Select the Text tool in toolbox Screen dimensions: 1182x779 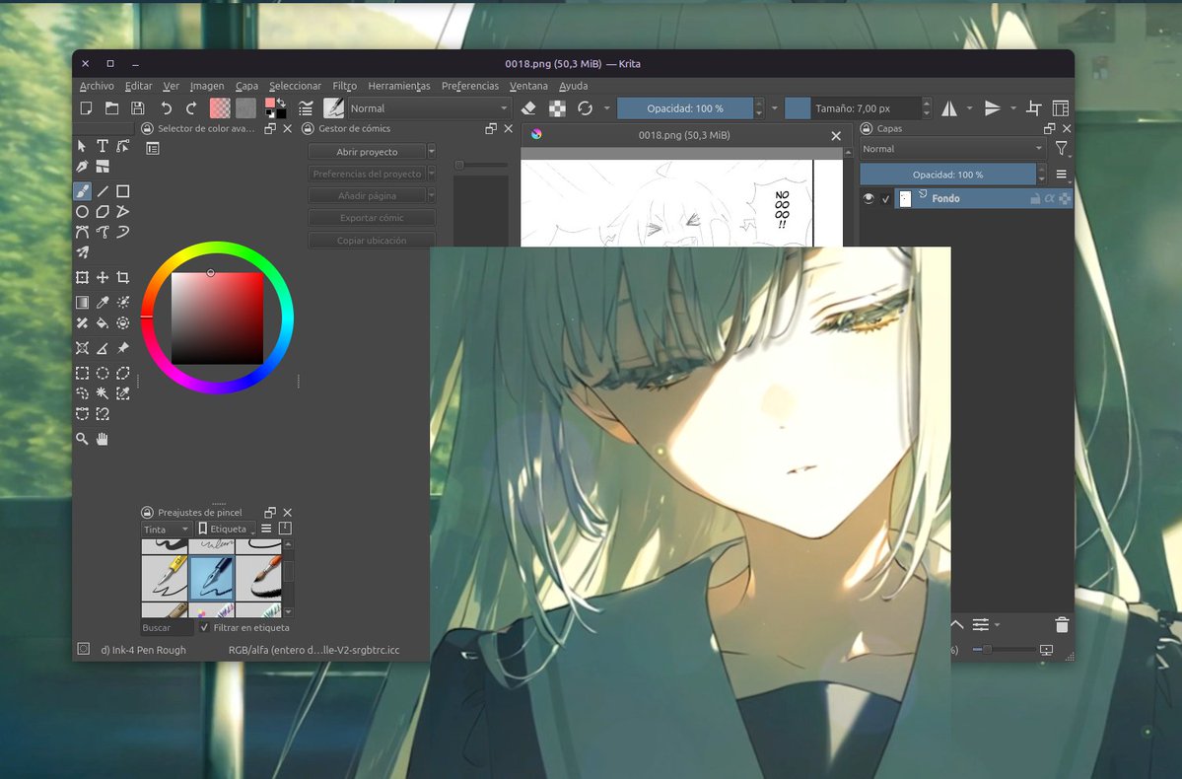[x=103, y=146]
